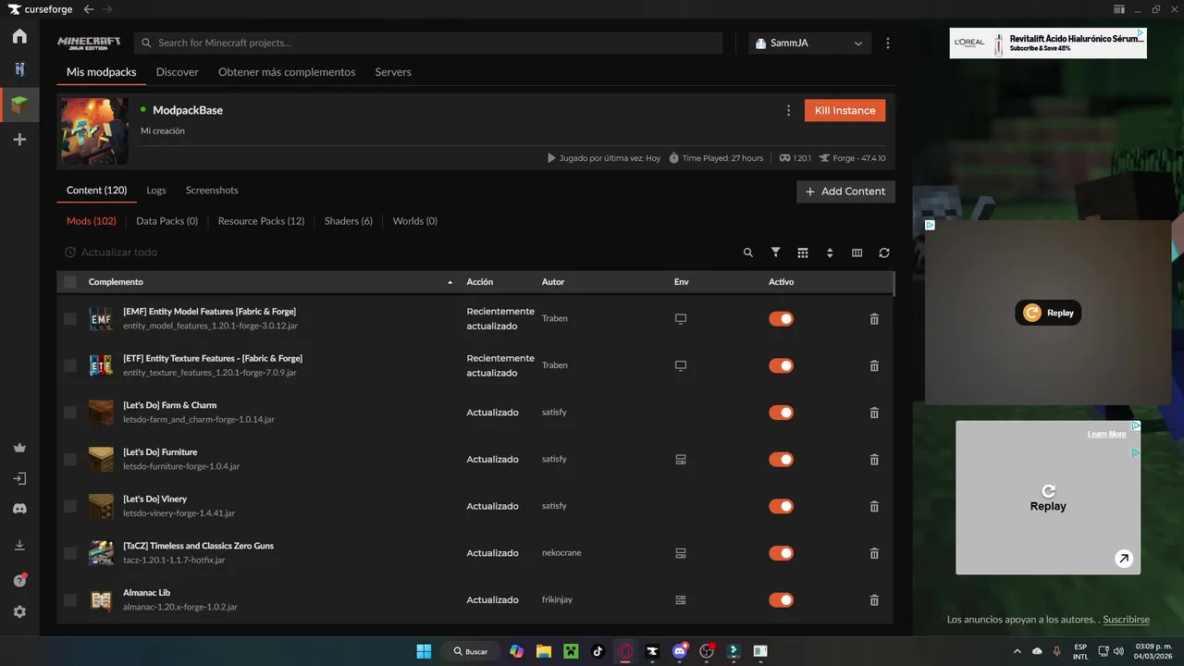
Task: Open the Discord icon in the sidebar
Action: [x=19, y=509]
